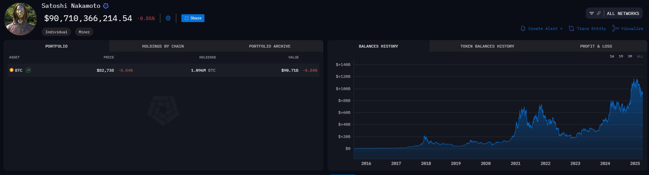The width and height of the screenshot is (649, 175).
Task: Click the Trace Entity arrows icon
Action: point(571,29)
